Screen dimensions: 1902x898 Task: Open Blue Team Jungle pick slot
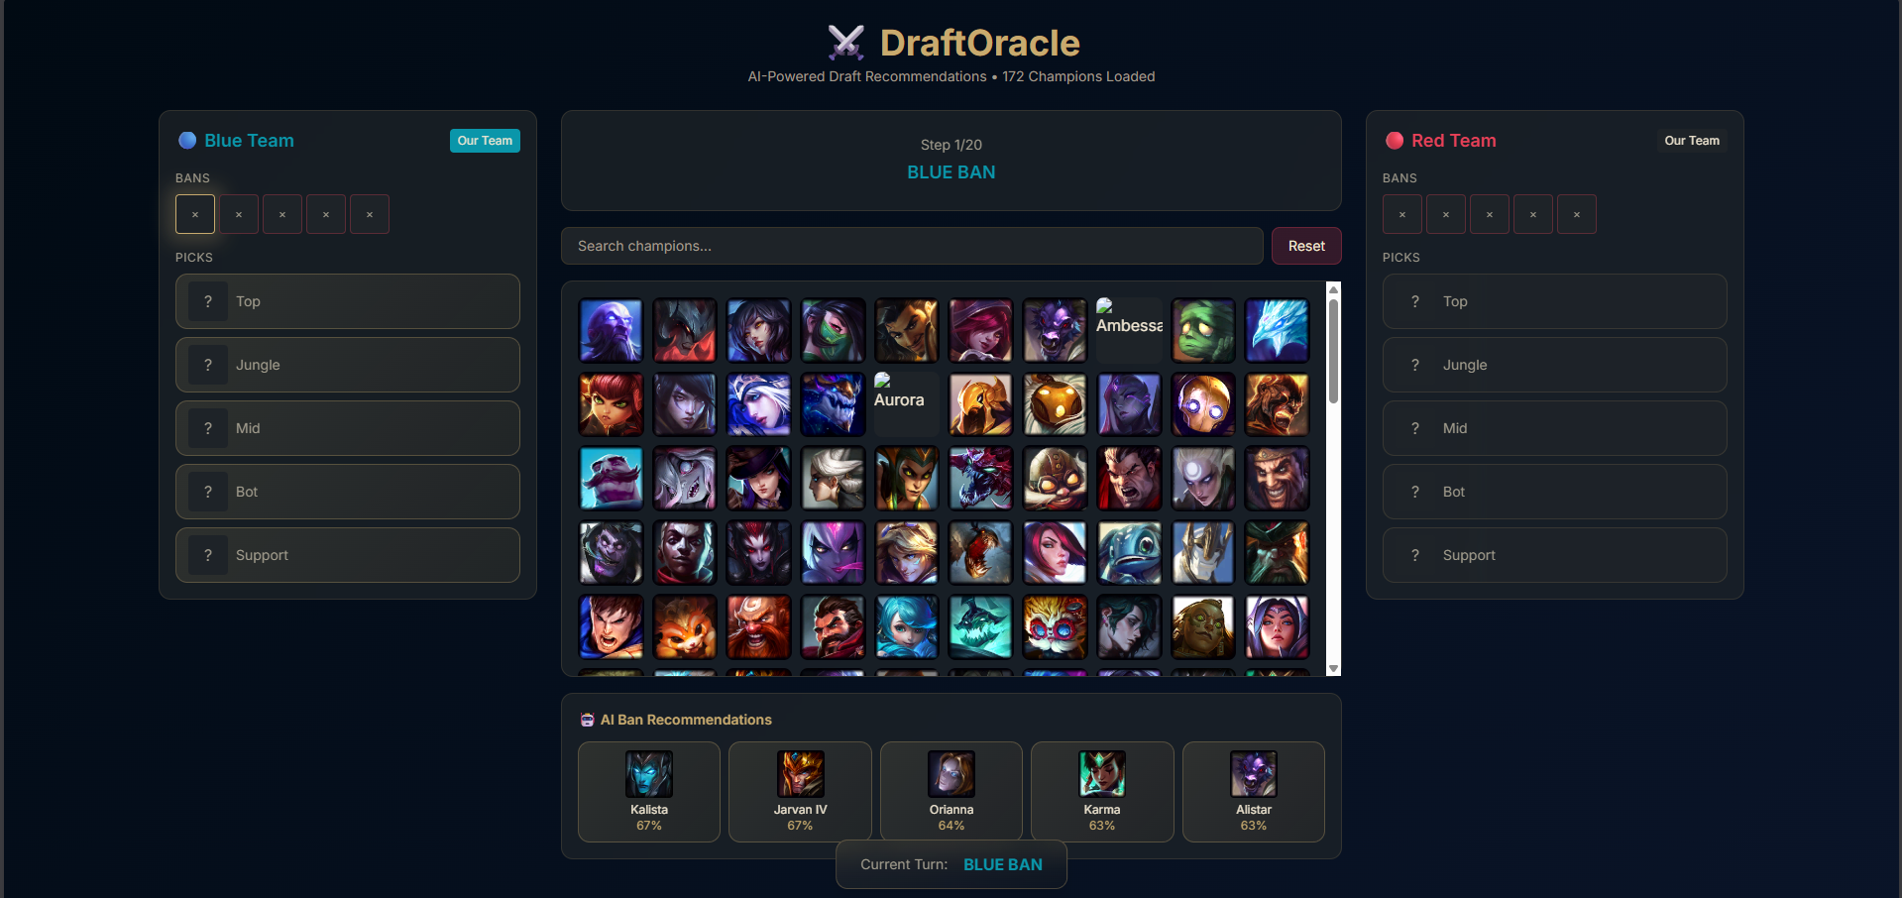(x=348, y=365)
